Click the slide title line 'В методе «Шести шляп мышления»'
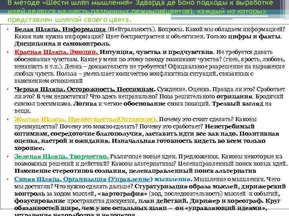289x216 pixels. point(71,2)
